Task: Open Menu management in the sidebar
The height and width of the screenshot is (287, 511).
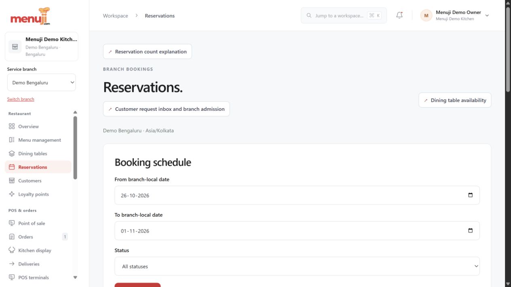Action: pyautogui.click(x=38, y=140)
